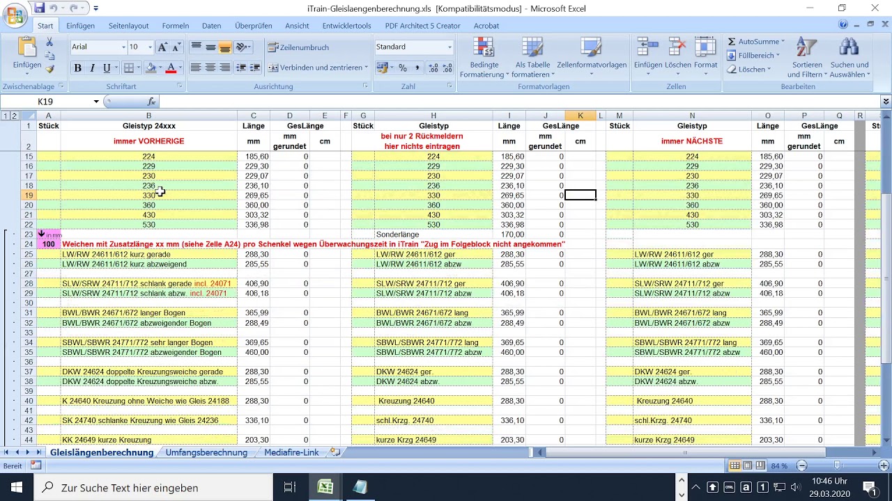Open the fill color dropdown arrow

160,67
